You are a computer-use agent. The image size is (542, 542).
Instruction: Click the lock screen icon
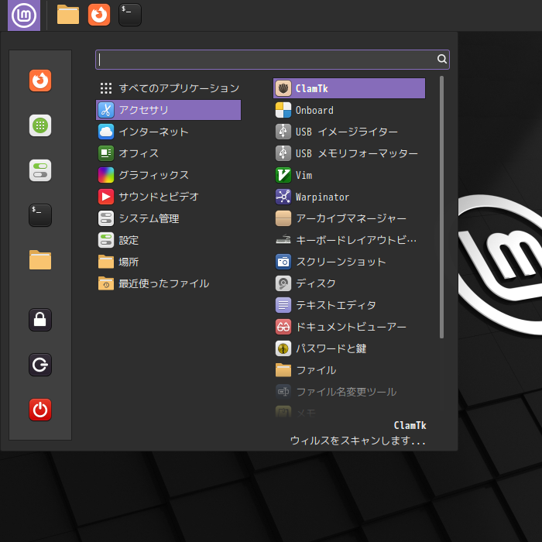(40, 319)
